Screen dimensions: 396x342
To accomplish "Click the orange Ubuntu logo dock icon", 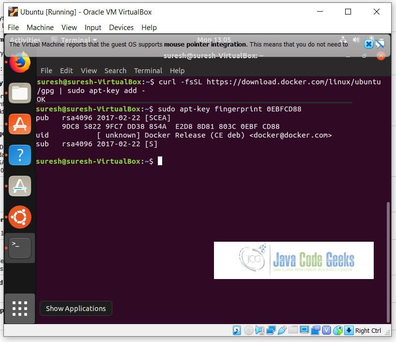I will click(20, 217).
